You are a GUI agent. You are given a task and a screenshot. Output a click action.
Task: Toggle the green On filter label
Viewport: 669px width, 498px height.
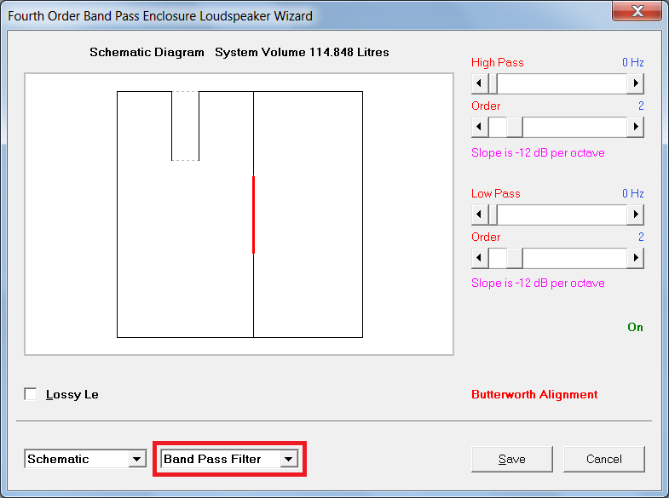click(x=635, y=327)
